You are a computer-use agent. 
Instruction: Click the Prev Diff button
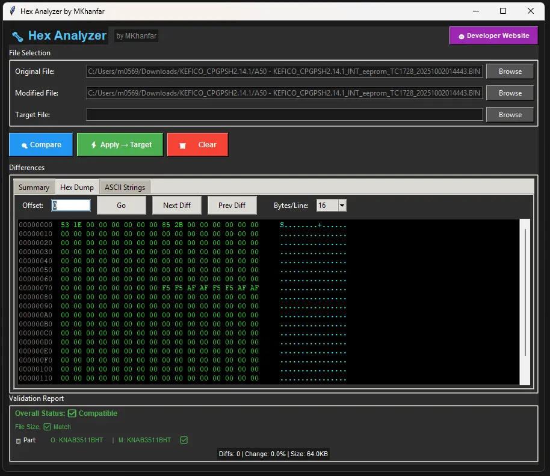(x=232, y=205)
